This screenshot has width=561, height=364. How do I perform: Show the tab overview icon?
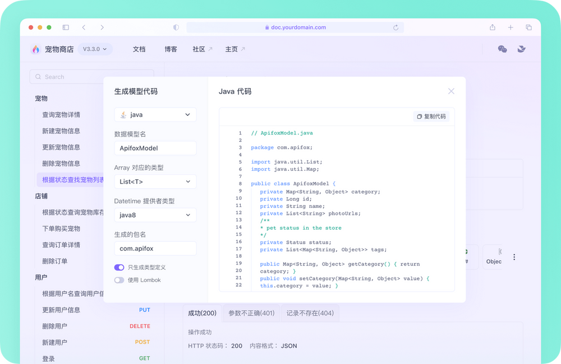click(528, 27)
